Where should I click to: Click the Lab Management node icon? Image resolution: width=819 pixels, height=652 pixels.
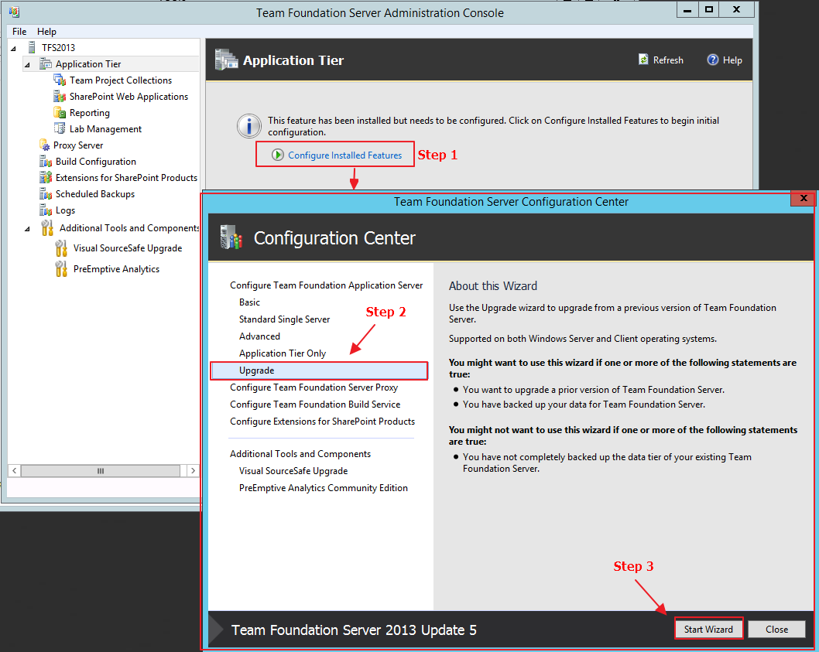pyautogui.click(x=60, y=128)
